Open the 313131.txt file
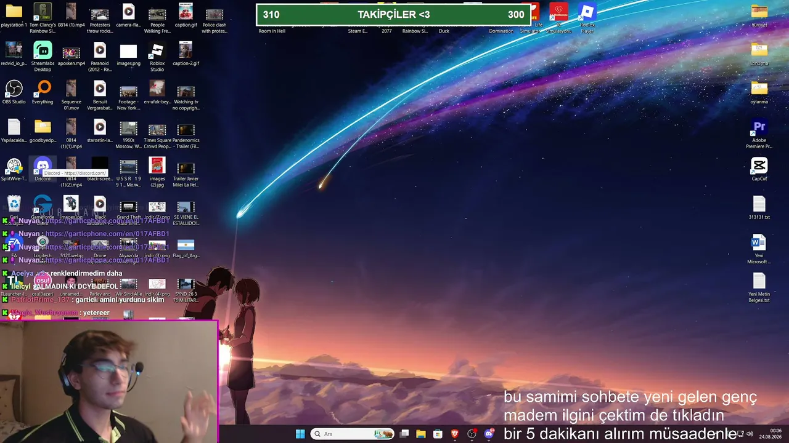 tap(759, 207)
